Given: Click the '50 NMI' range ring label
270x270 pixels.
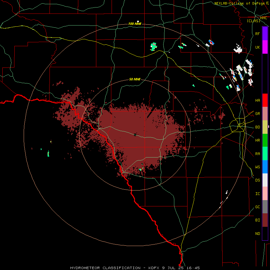Looking at the screenshot, I should [x=135, y=79].
